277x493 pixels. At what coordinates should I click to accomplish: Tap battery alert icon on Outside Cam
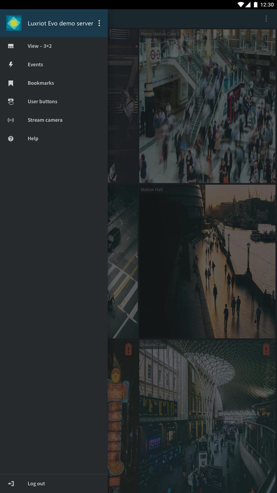[266, 349]
